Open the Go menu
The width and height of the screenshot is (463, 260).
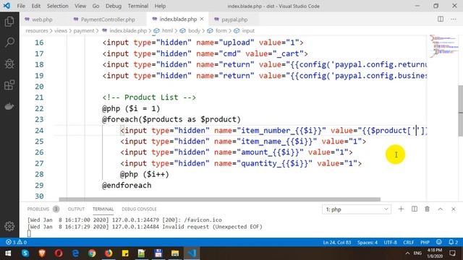click(x=95, y=6)
